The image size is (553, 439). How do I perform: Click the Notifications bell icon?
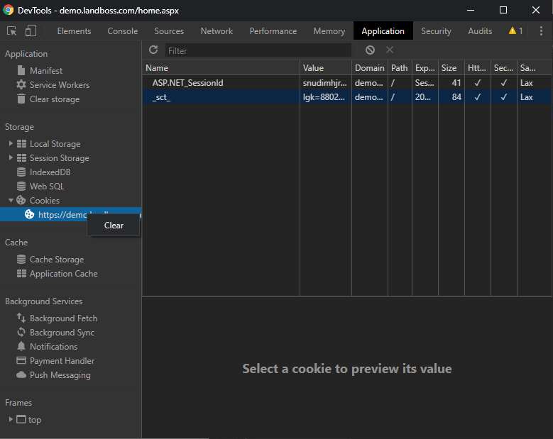(x=21, y=346)
